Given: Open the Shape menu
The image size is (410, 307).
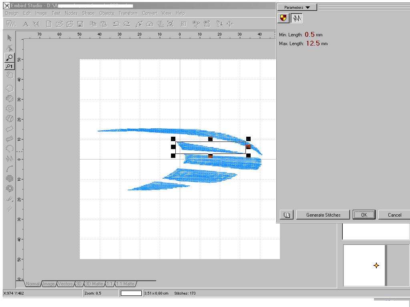Looking at the screenshot, I should pos(88,13).
